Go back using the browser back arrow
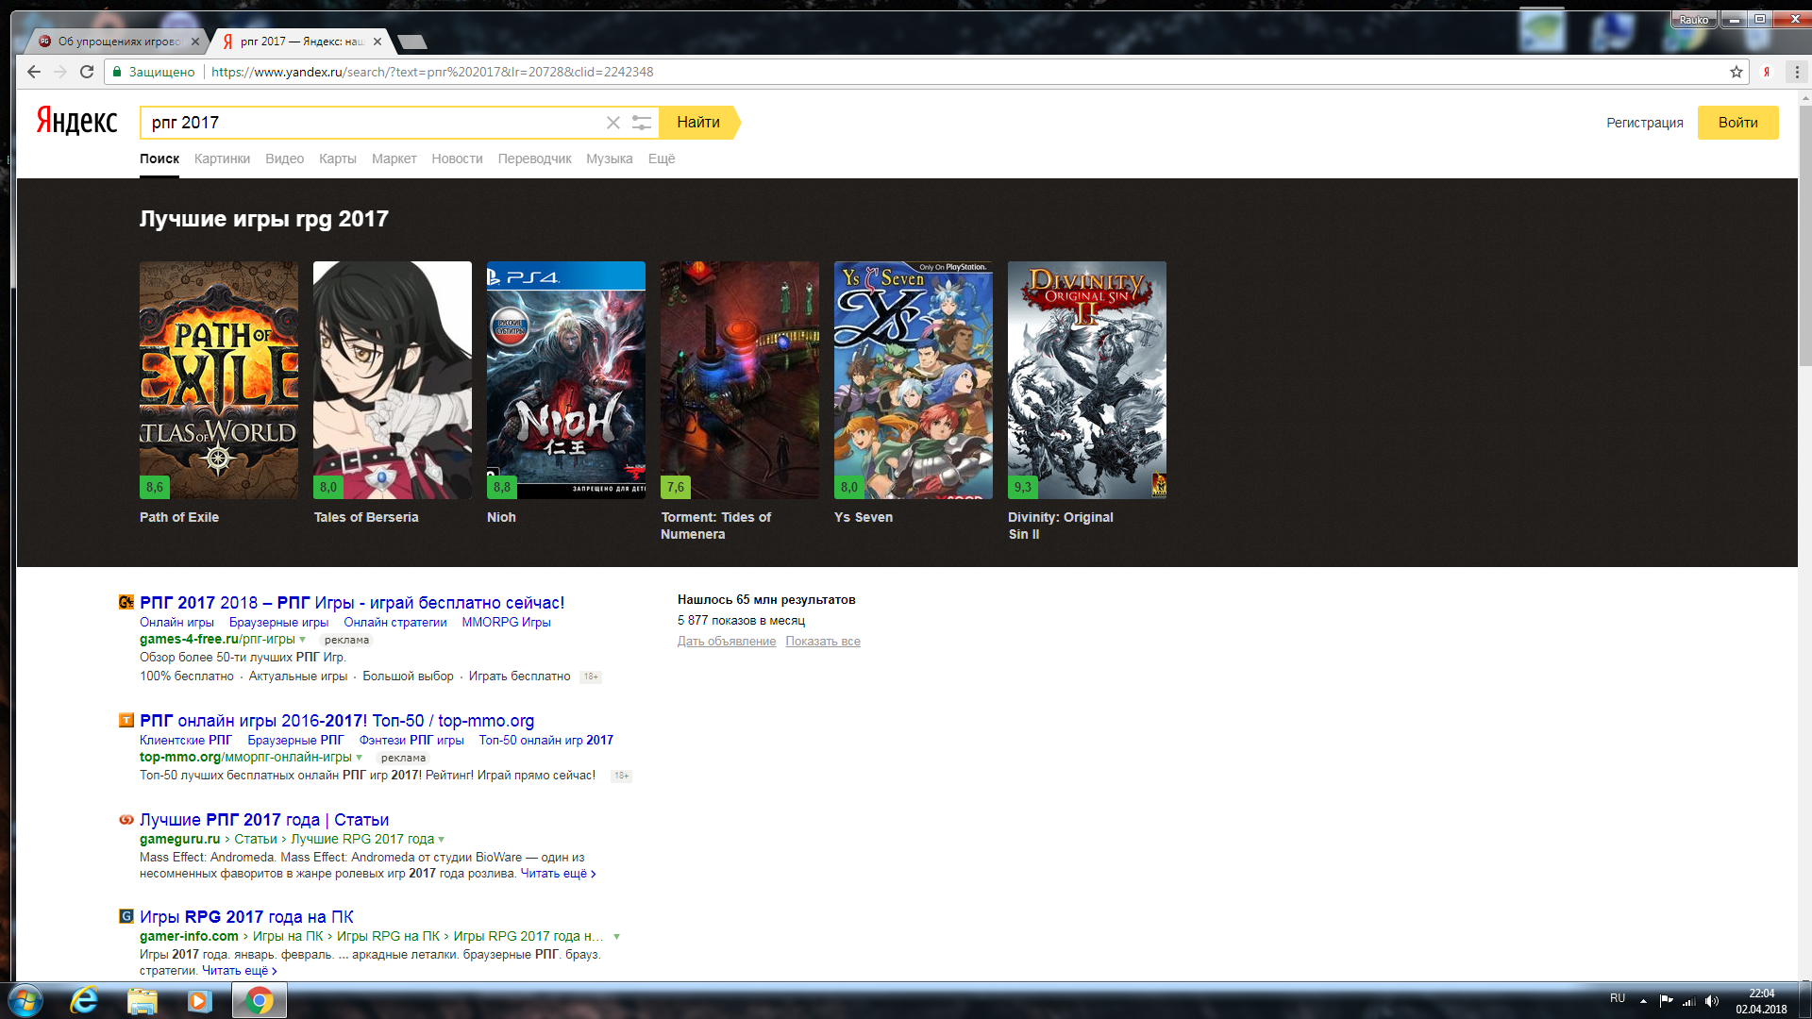This screenshot has width=1812, height=1019. pyautogui.click(x=34, y=72)
